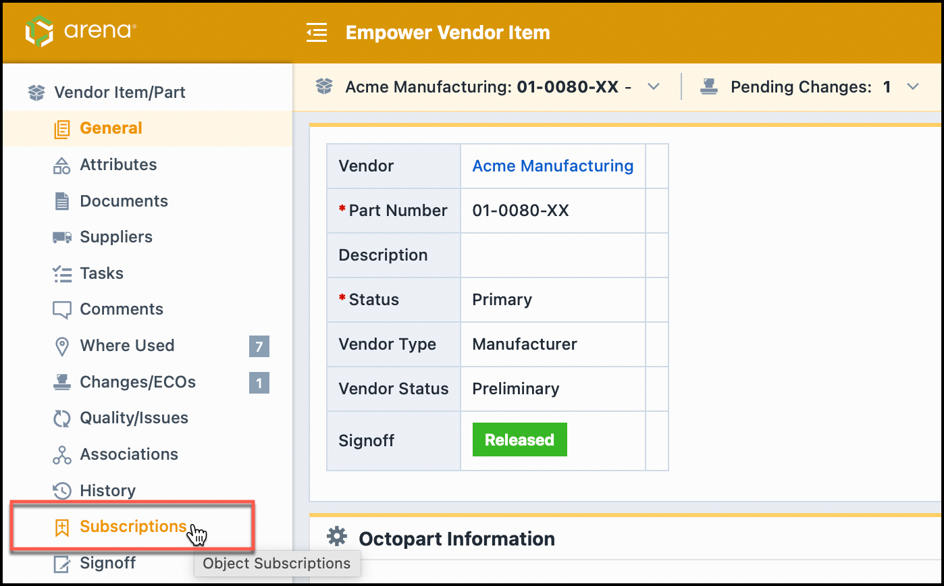Open the Documents section icon
Viewport: 944px width, 586px height.
pyautogui.click(x=61, y=201)
